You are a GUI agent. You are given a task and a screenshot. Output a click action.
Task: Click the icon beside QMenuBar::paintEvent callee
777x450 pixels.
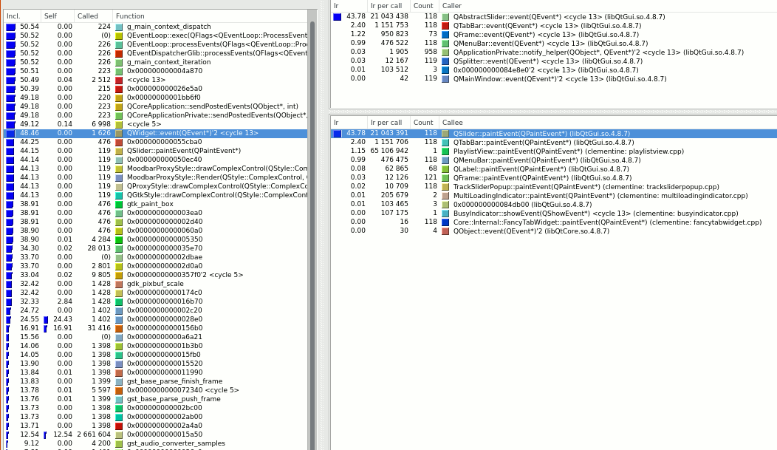445,160
